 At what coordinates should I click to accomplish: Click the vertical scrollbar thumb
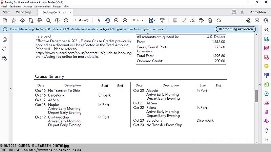tap(256, 96)
